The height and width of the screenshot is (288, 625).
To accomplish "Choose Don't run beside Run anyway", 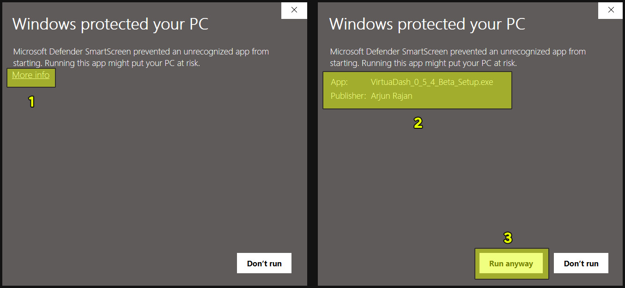I will tap(581, 264).
